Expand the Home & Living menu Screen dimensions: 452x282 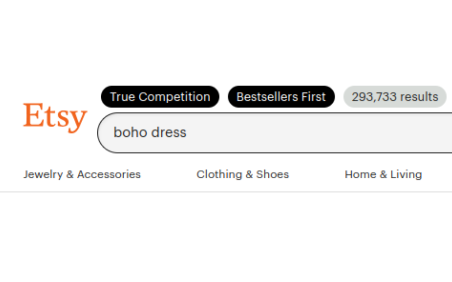[383, 174]
